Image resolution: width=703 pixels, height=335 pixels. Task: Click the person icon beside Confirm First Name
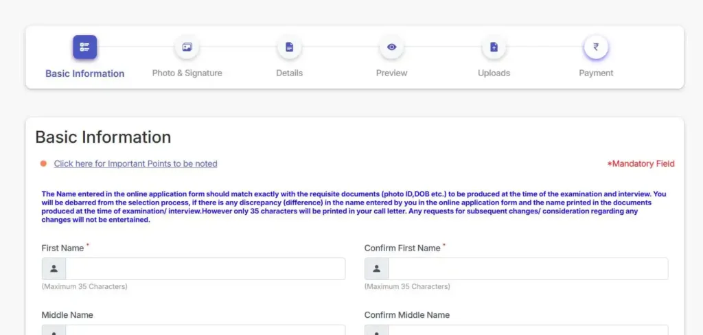(x=377, y=268)
